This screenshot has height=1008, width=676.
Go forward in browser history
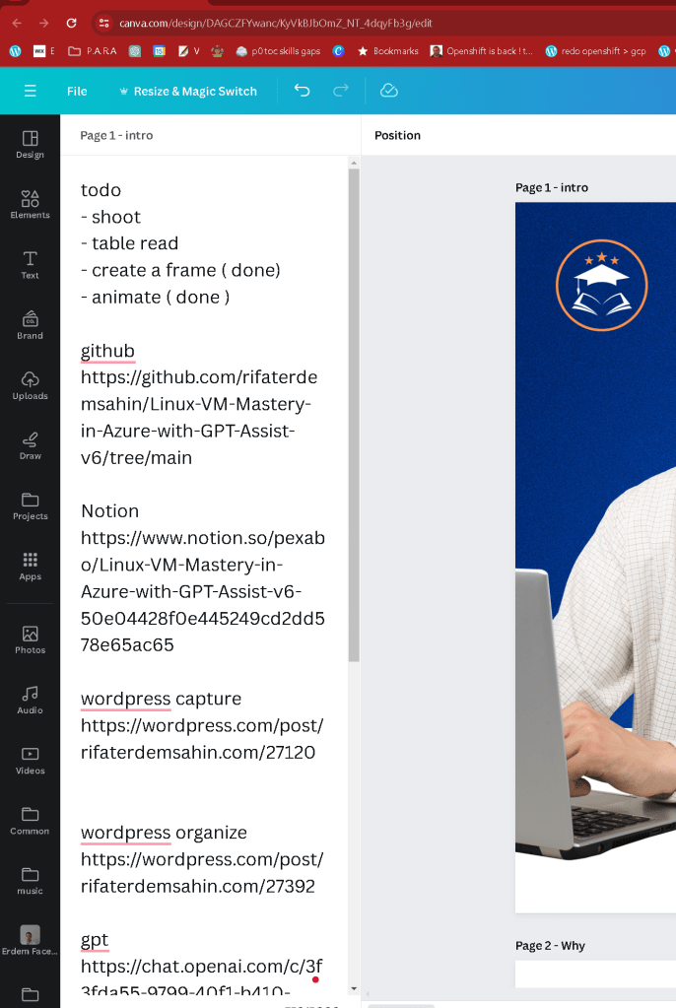43,23
